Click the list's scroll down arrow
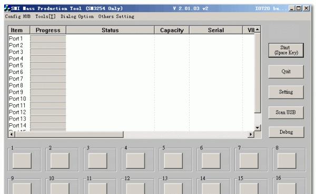The height and width of the screenshot is (194, 316). (x=258, y=127)
